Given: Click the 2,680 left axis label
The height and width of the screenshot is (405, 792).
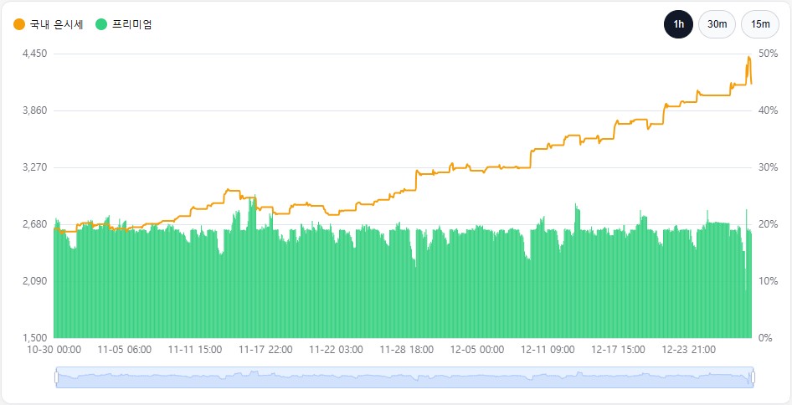Looking at the screenshot, I should [x=34, y=224].
